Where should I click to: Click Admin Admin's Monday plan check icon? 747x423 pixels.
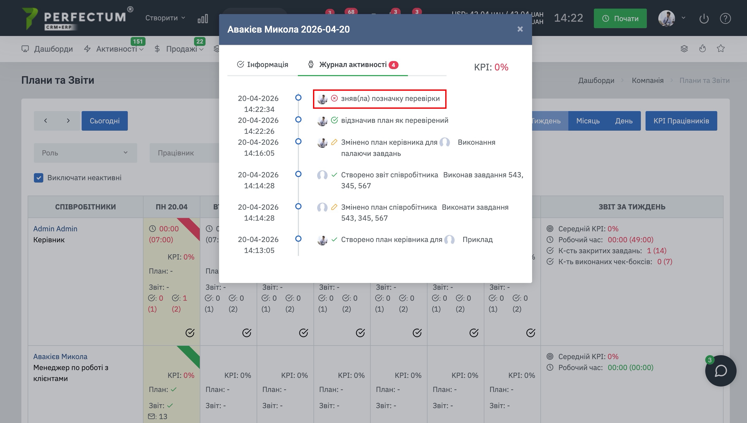[x=190, y=333]
